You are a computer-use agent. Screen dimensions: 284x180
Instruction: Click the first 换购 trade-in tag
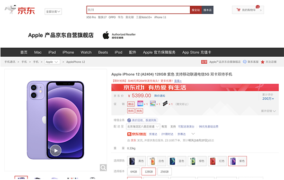pos(131,111)
